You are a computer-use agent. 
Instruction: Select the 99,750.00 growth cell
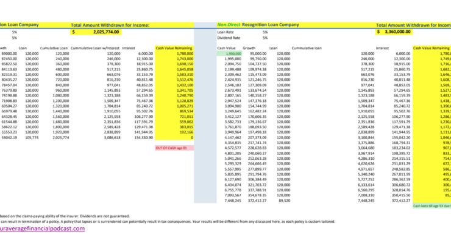258,59
